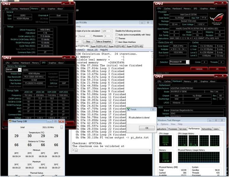229x177 pixels.
Task: Maximize the Windows Task Manager window
Action: 216,120
